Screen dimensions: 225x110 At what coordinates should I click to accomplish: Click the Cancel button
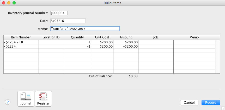pyautogui.click(x=189, y=102)
